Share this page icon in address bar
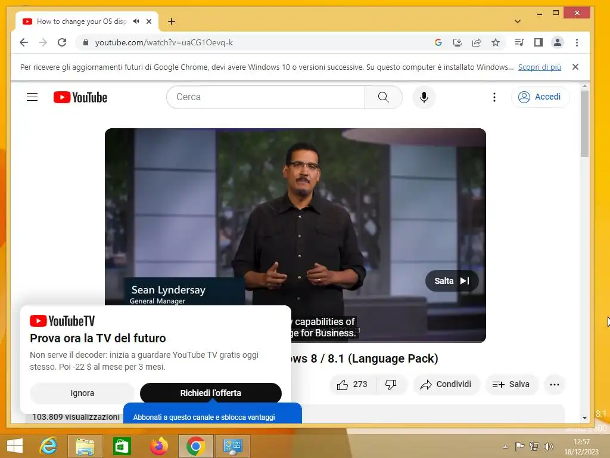 point(477,42)
